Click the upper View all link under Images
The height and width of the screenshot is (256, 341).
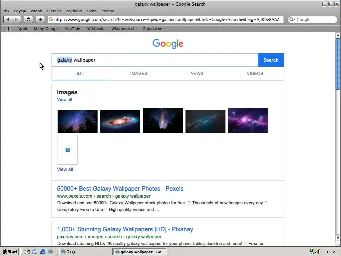pos(64,99)
